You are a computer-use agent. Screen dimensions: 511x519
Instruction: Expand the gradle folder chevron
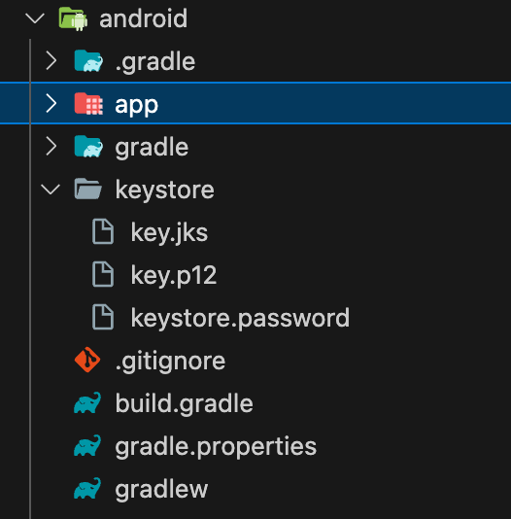point(51,146)
